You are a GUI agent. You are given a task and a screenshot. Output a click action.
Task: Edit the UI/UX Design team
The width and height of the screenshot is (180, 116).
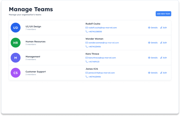(x=163, y=28)
